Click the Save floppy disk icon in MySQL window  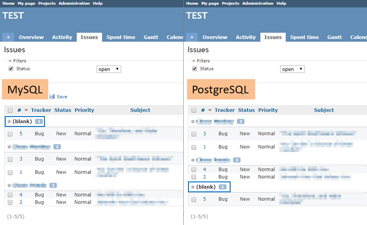52,96
